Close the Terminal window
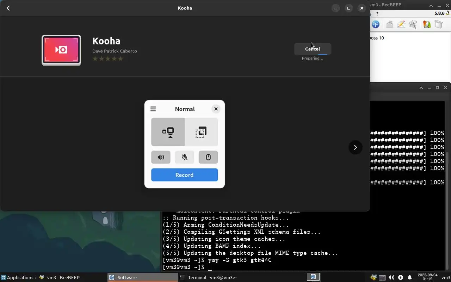Image resolution: width=451 pixels, height=282 pixels. (x=445, y=88)
